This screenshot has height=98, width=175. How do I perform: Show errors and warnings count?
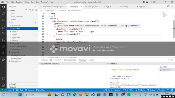coord(19,90)
